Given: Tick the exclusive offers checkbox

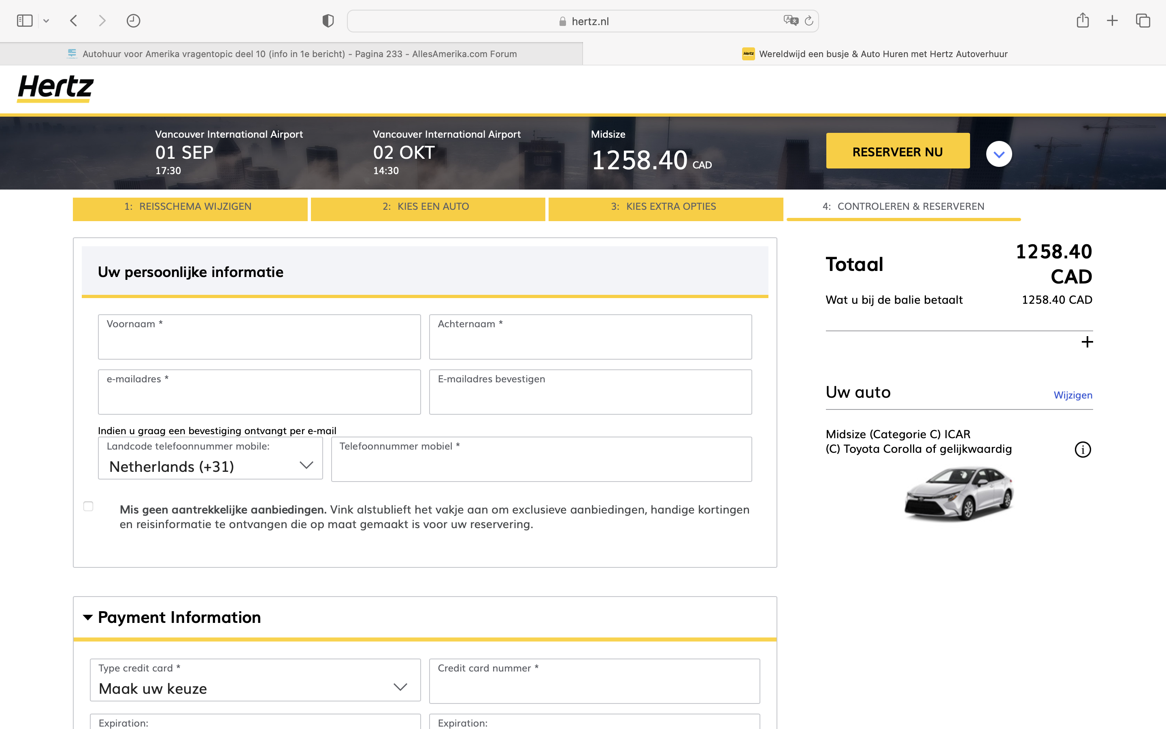Looking at the screenshot, I should click(x=88, y=506).
